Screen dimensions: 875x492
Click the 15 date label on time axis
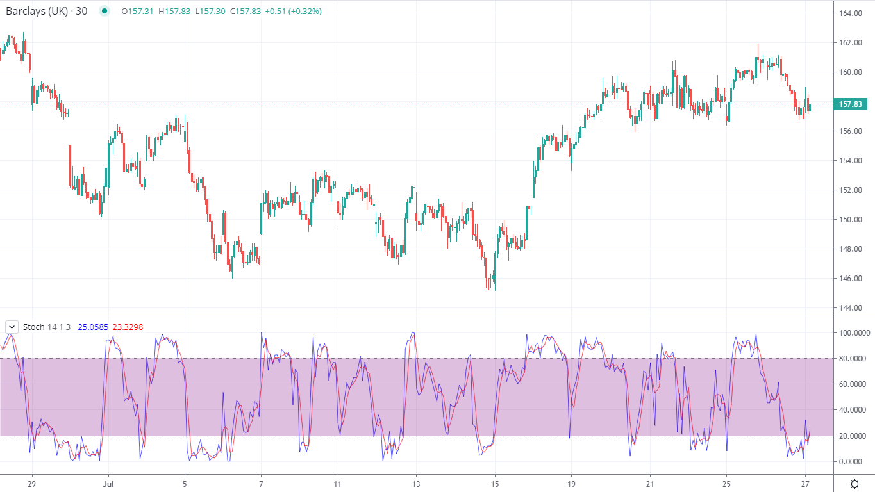(x=494, y=484)
